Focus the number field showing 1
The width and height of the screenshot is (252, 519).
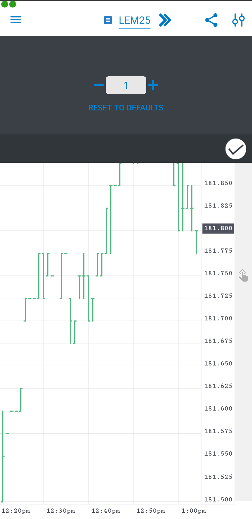tap(126, 85)
